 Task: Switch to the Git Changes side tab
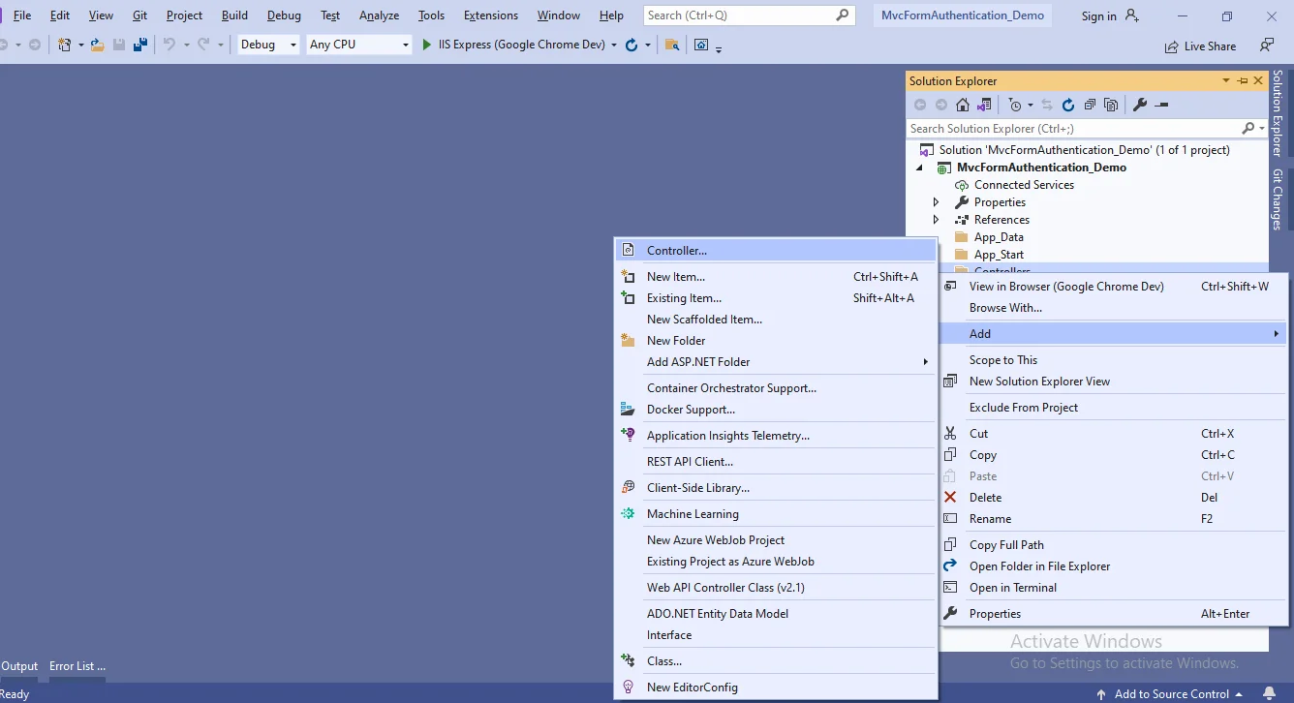[1278, 199]
